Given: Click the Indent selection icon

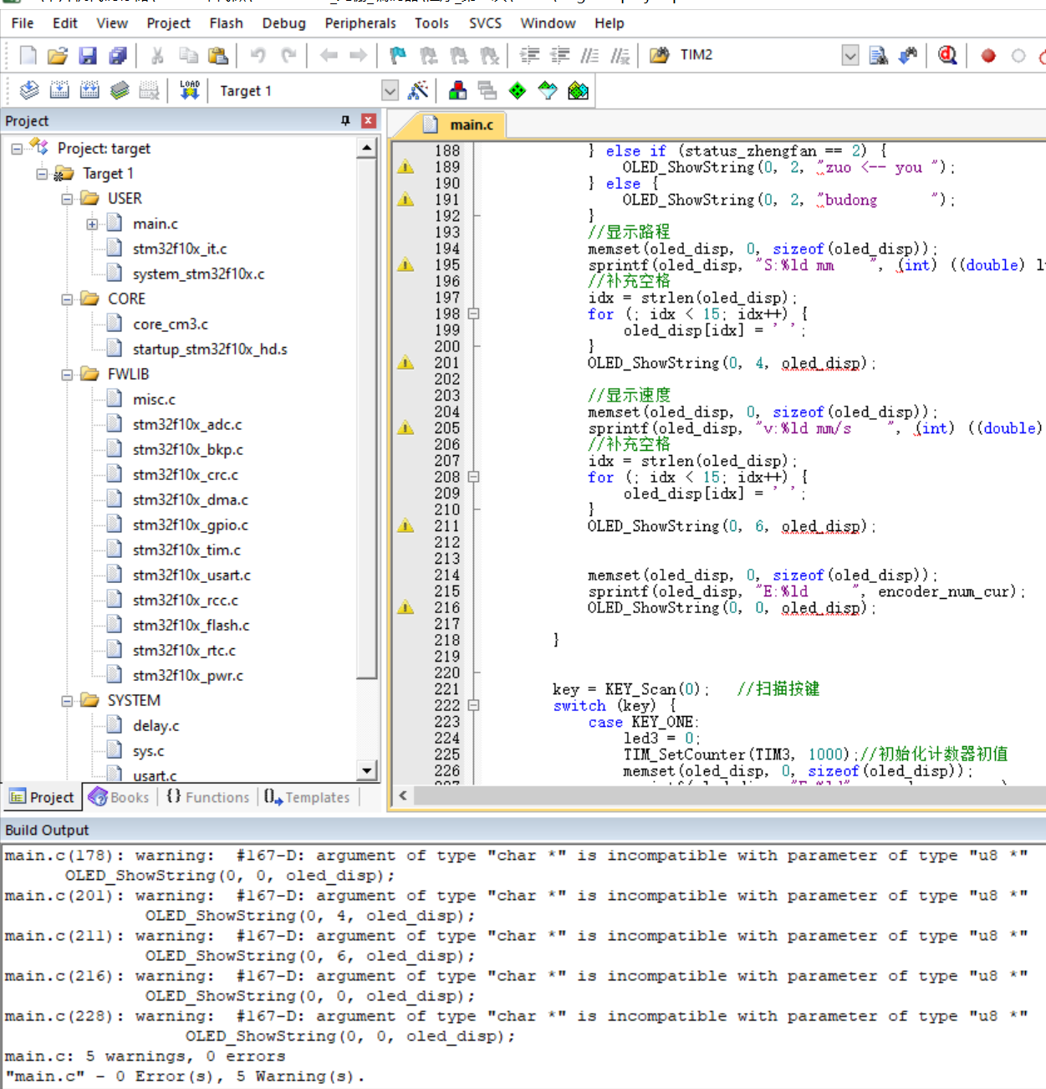Looking at the screenshot, I should tap(529, 55).
